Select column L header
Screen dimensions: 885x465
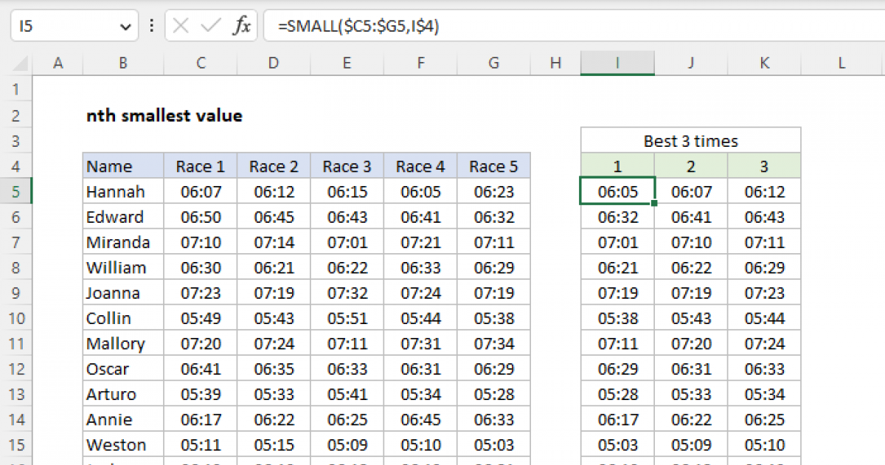click(x=841, y=64)
